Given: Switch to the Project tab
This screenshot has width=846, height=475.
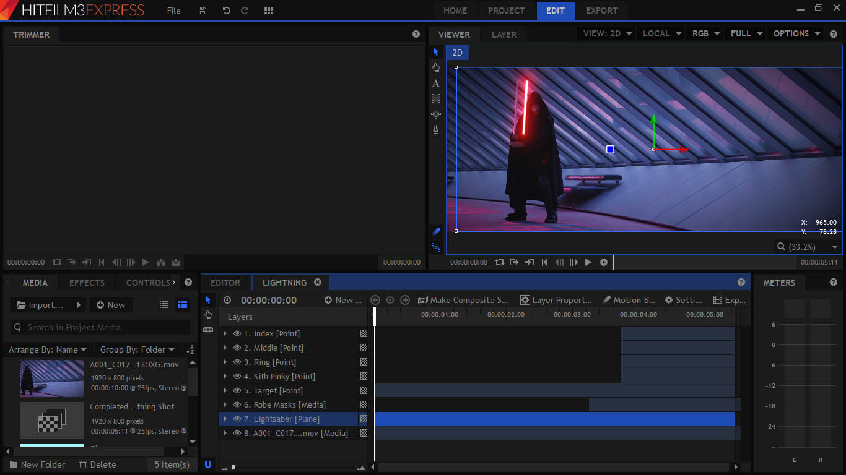Looking at the screenshot, I should point(506,11).
